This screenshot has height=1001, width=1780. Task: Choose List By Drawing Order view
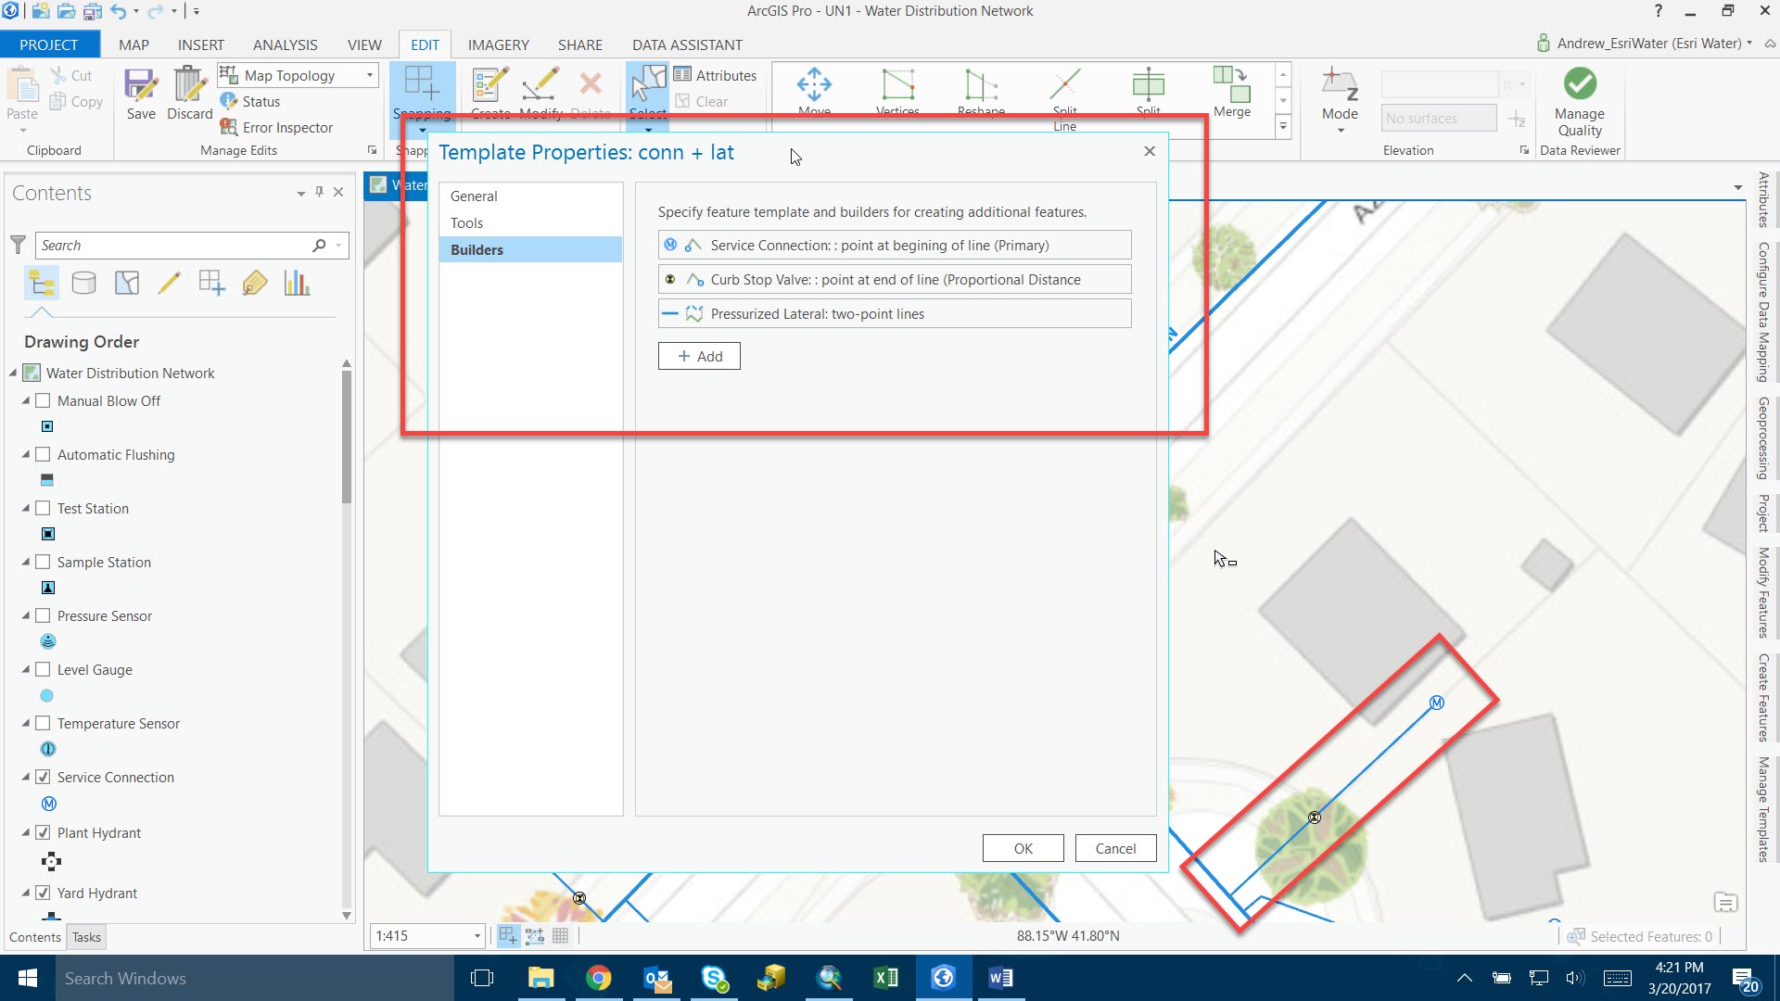pyautogui.click(x=42, y=283)
